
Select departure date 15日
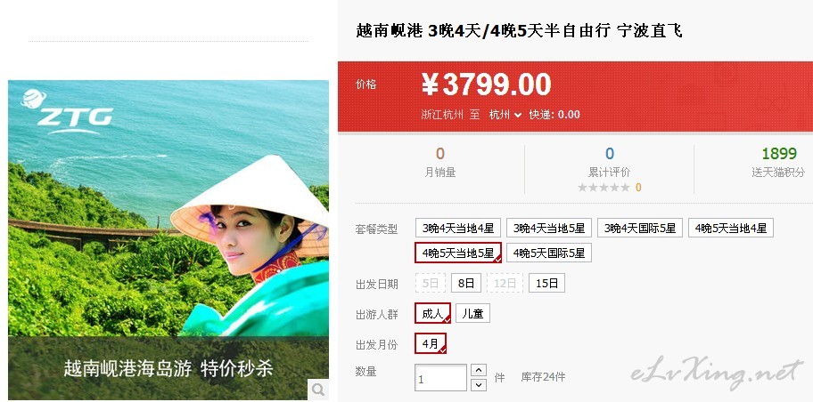coord(546,283)
